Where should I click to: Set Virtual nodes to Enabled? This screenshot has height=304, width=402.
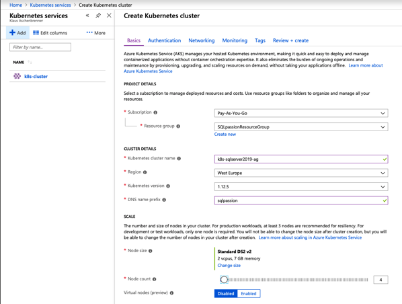249,293
